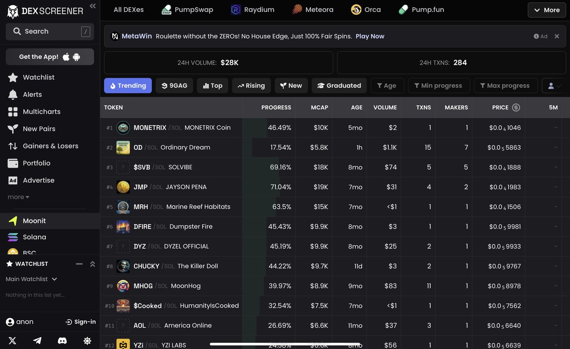Viewport: 570px width, 349px height.
Task: Open the More DEXes dropdown
Action: 547,10
